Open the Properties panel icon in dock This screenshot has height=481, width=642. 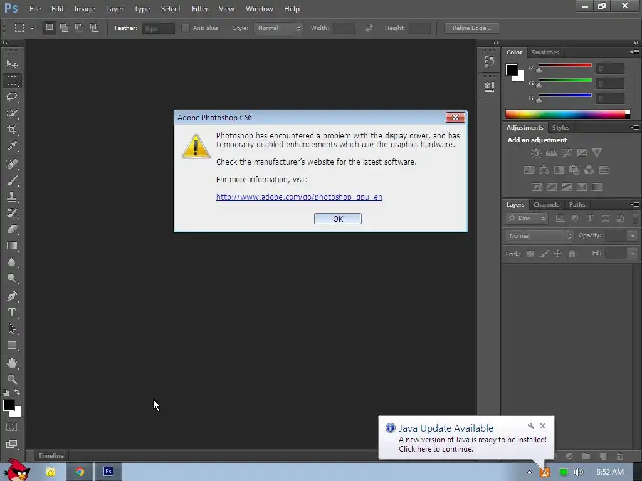pyautogui.click(x=489, y=86)
